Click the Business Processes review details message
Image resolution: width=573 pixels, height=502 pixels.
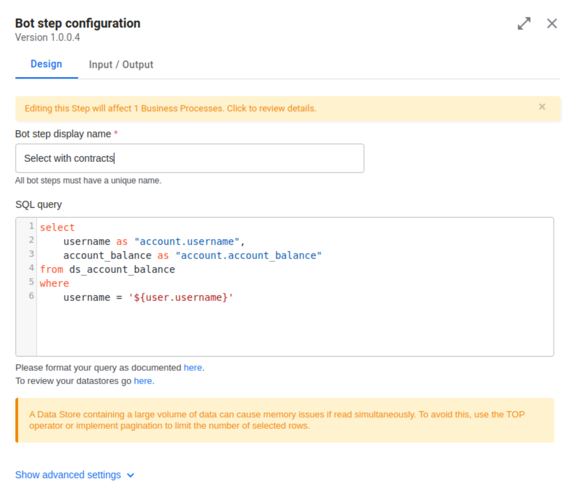pyautogui.click(x=170, y=108)
